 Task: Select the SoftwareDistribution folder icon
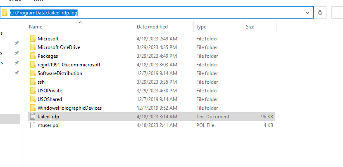[33, 73]
